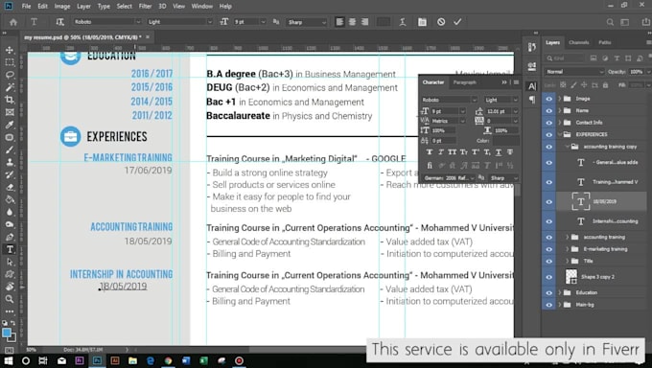Open the blend mode Normal dropdown

click(x=574, y=72)
